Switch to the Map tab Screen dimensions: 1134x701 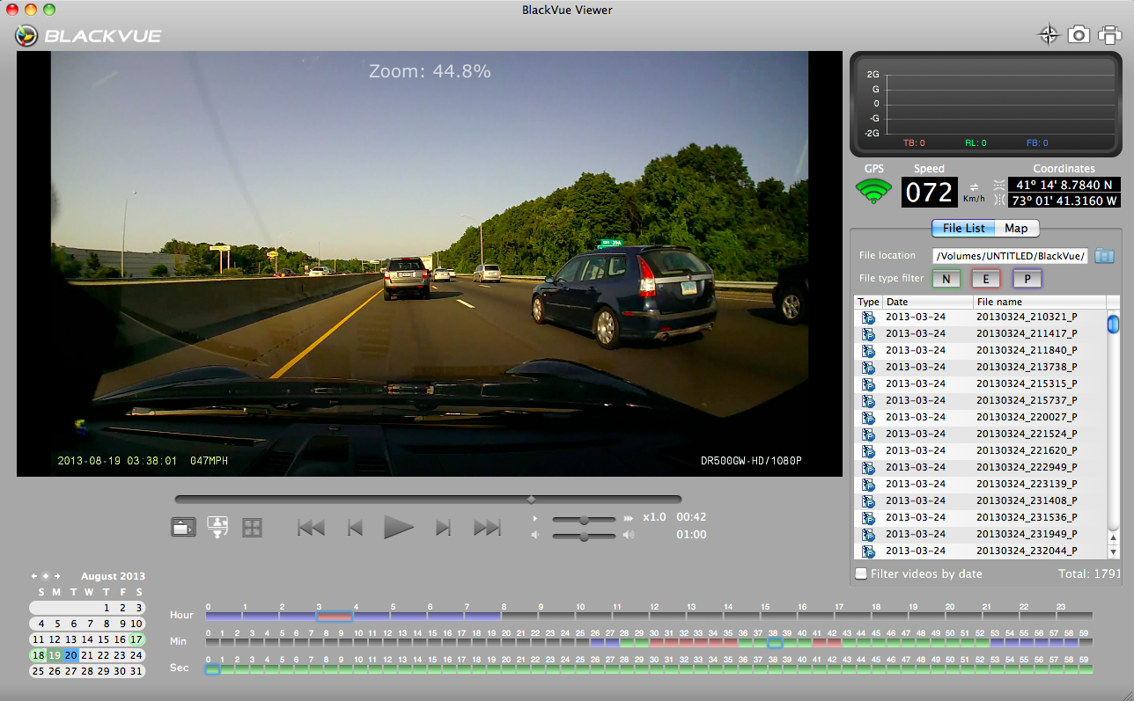[1016, 229]
